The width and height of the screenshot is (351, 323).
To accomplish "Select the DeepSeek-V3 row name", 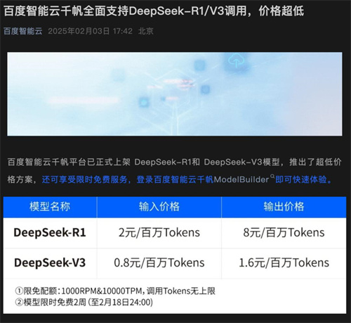I will coord(50,262).
